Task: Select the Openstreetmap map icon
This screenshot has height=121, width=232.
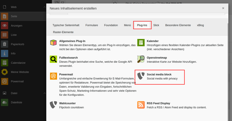Action: pyautogui.click(x=141, y=59)
